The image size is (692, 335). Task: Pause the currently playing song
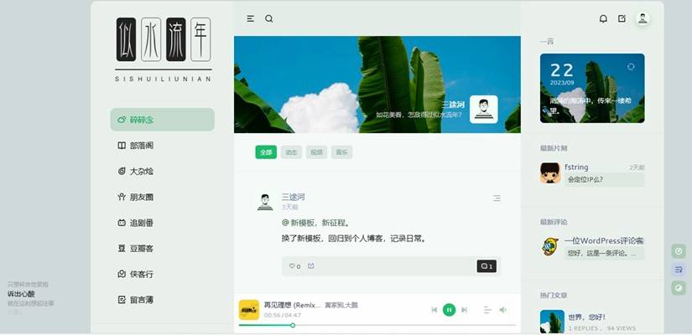[450, 310]
